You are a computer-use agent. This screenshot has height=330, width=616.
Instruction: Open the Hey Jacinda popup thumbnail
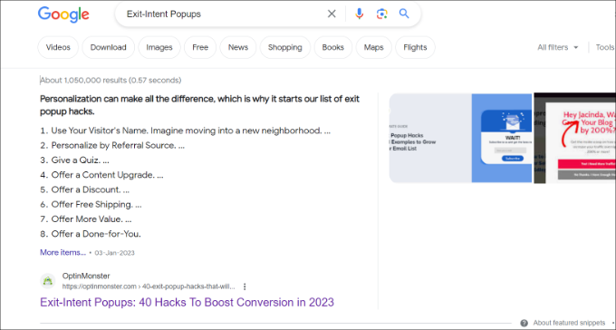[574, 138]
